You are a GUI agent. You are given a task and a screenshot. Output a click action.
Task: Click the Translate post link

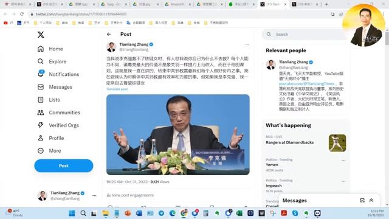pos(117,89)
